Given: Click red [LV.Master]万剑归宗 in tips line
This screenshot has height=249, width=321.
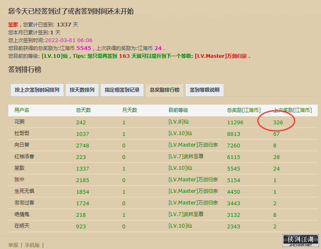Looking at the screenshot, I should click(x=221, y=56).
